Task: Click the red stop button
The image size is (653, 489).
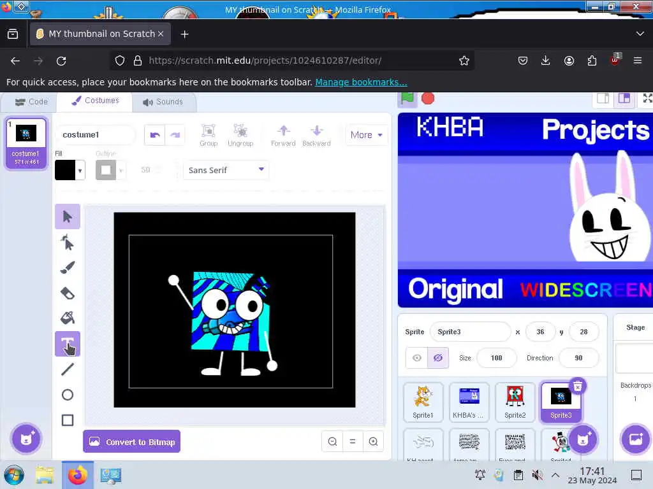Action: pos(428,99)
